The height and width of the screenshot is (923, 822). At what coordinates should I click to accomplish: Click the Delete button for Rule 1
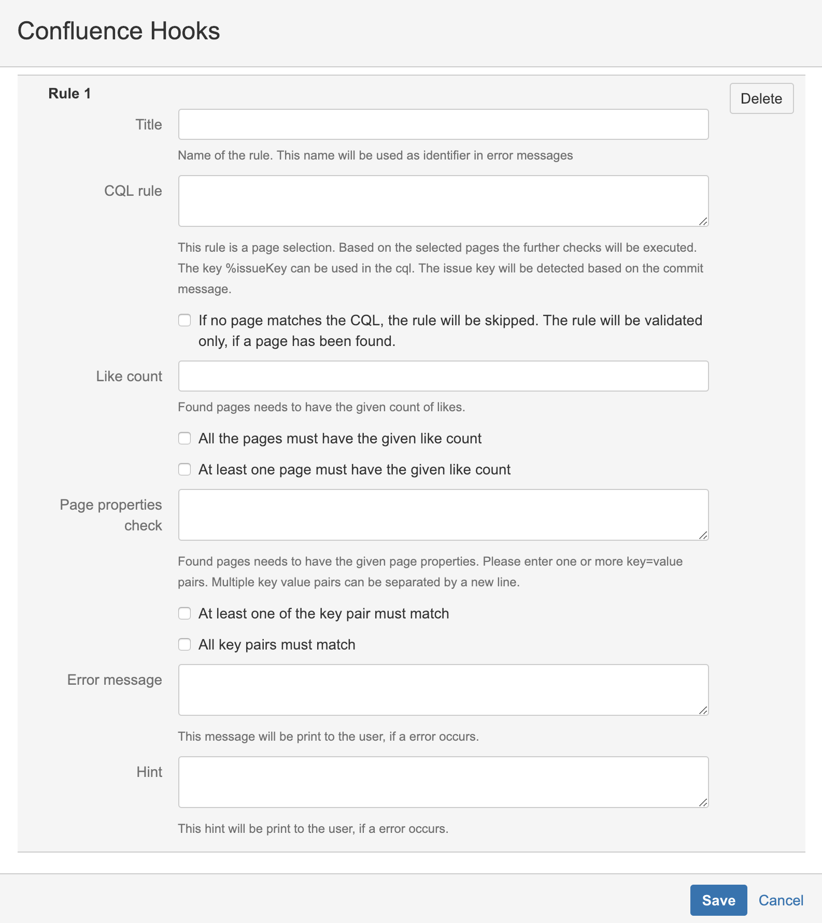[x=761, y=98]
